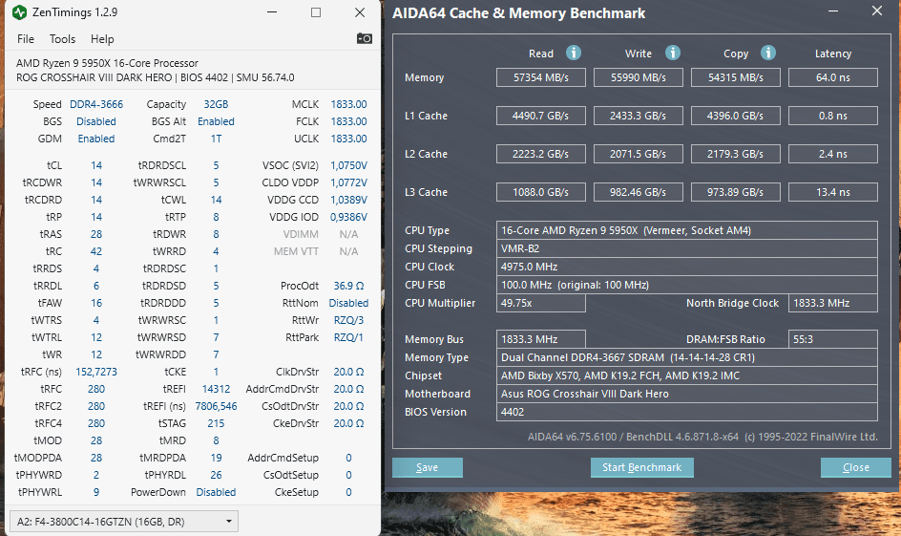The image size is (901, 536).
Task: Click the AIDA64 version footer text
Action: click(702, 437)
